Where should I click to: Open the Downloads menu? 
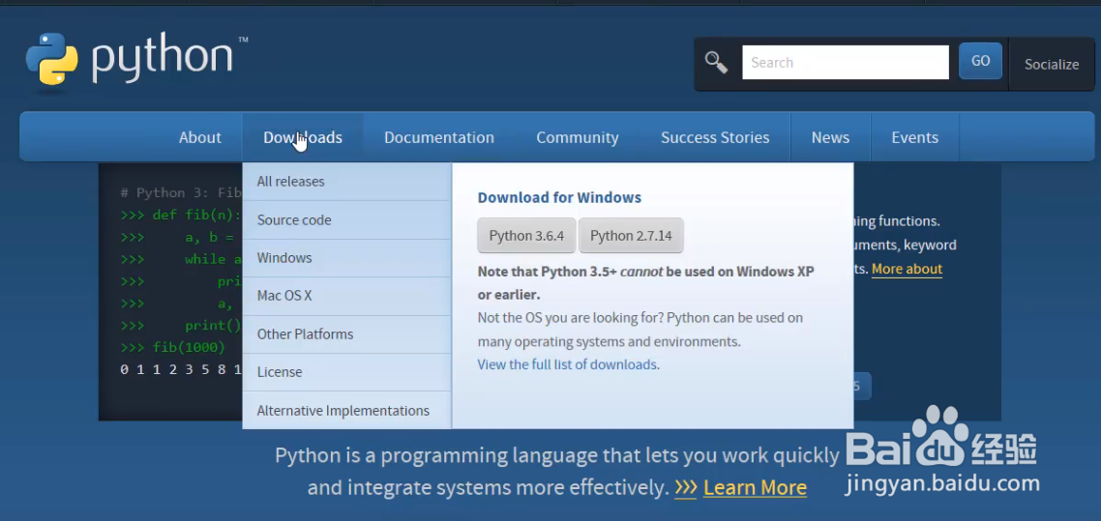coord(303,137)
